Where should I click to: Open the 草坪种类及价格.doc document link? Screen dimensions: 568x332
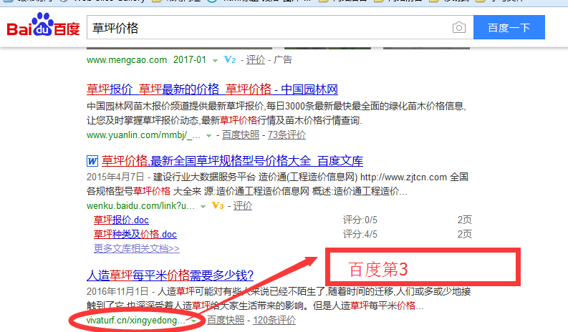click(x=135, y=234)
